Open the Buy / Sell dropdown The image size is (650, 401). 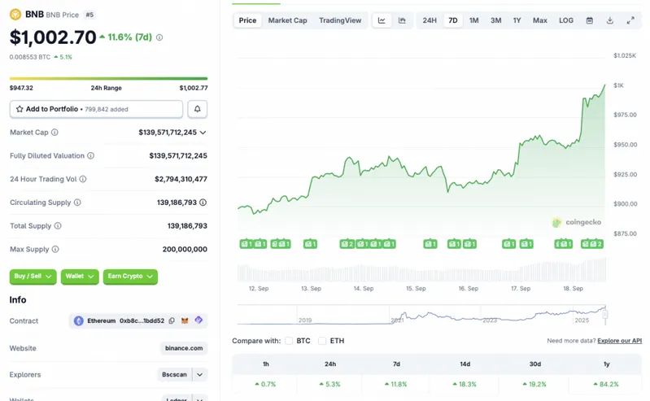[33, 277]
